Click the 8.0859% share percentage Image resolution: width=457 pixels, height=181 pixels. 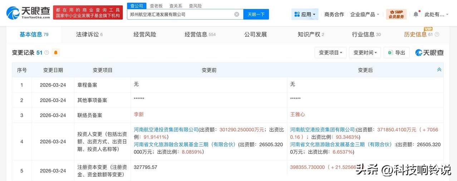[x=192, y=152]
